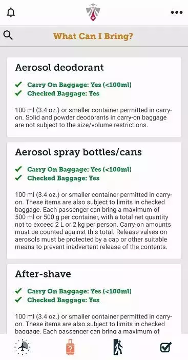Select Aerosol spray bottles Checked Baggage: Yes line
The height and width of the screenshot is (360, 188).
(64, 178)
